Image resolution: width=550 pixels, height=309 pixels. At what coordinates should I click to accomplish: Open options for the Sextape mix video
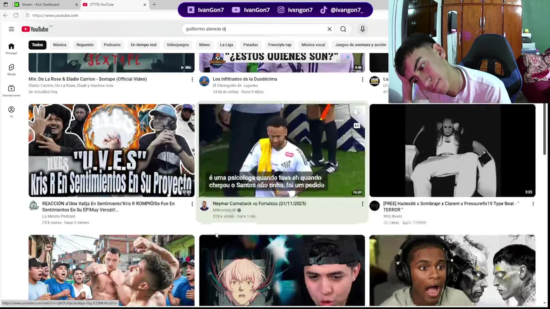pos(192,79)
